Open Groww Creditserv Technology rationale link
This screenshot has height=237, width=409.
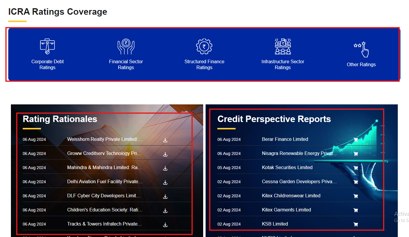tap(104, 153)
